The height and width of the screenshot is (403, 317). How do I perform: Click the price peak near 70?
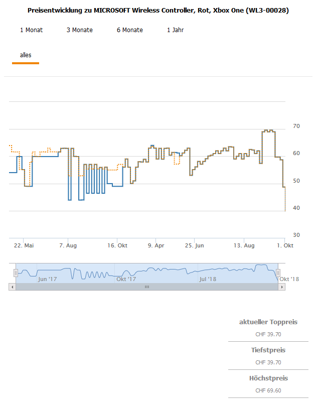coord(268,130)
